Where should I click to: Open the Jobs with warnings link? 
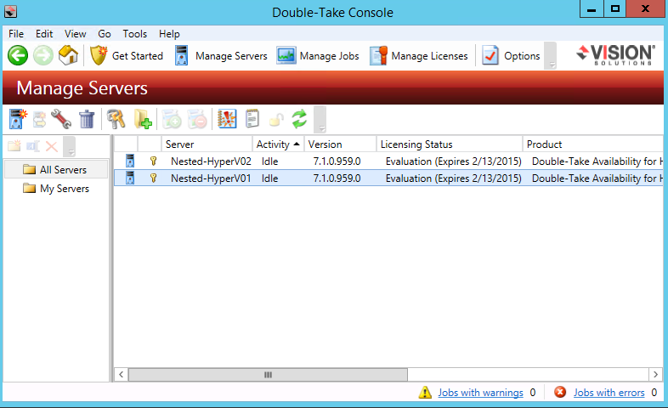click(480, 392)
